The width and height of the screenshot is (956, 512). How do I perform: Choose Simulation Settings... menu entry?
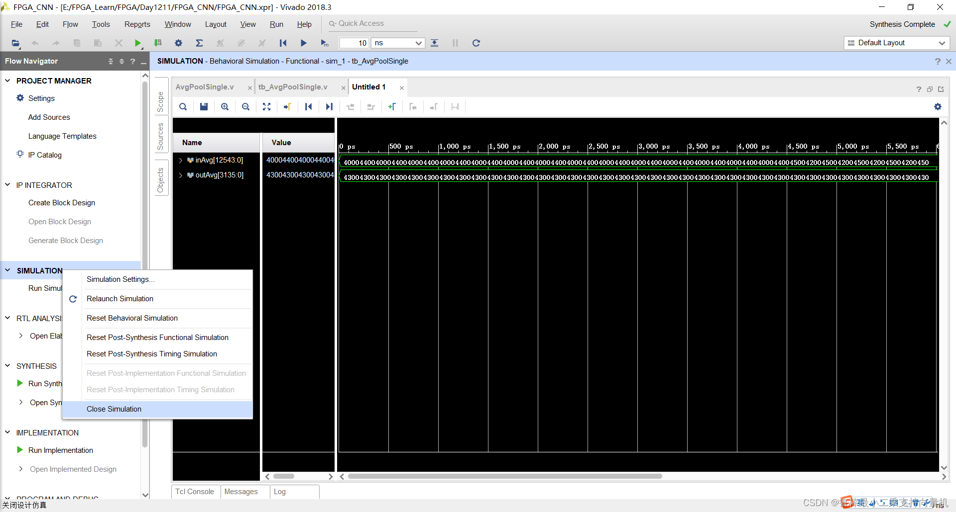158,279
